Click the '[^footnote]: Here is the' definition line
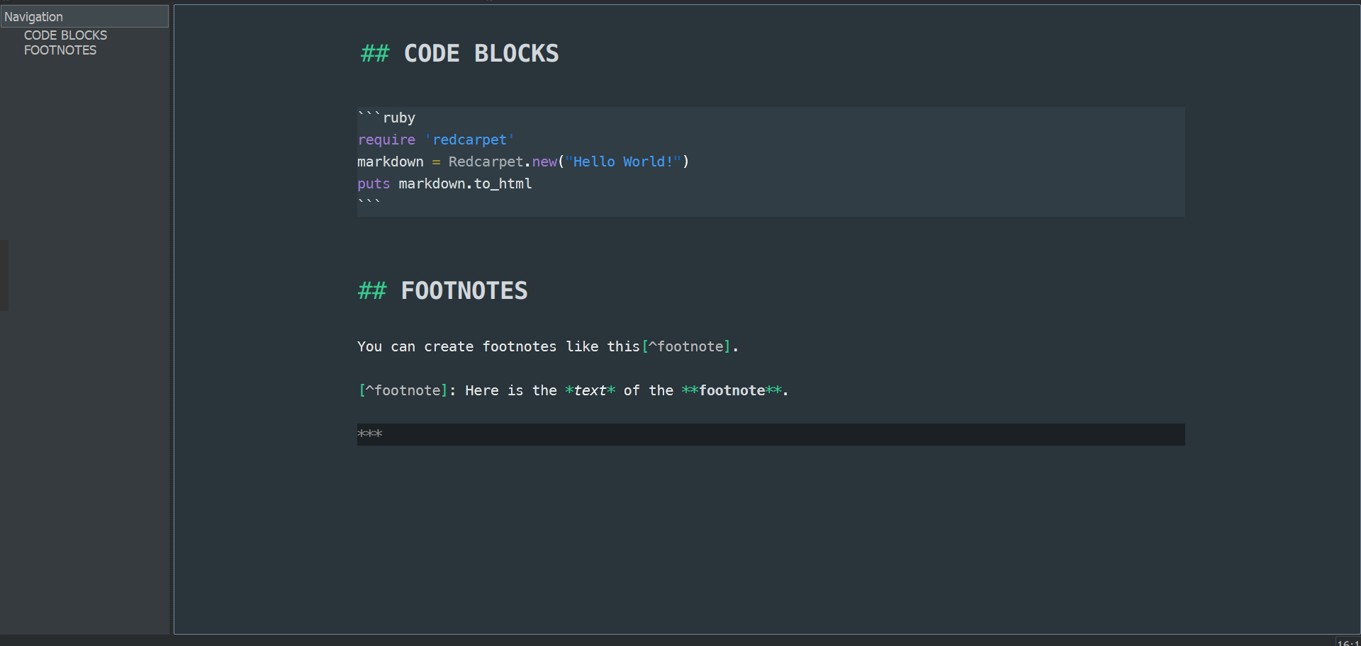 coord(573,390)
